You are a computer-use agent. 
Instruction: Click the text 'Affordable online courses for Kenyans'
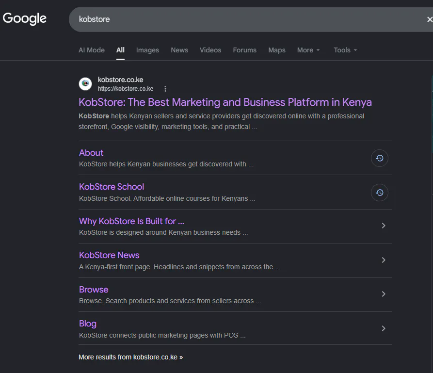[x=191, y=199]
